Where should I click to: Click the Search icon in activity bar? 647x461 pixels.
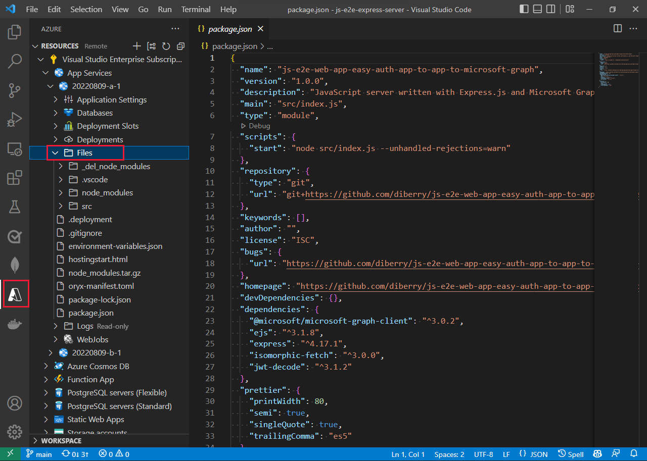point(15,62)
